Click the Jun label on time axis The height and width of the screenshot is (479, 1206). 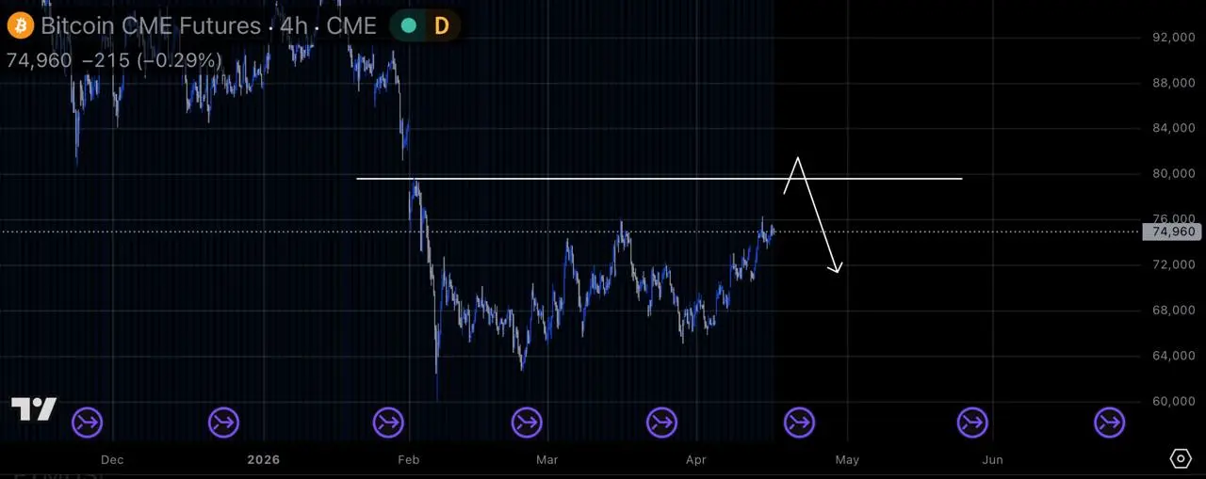992,460
